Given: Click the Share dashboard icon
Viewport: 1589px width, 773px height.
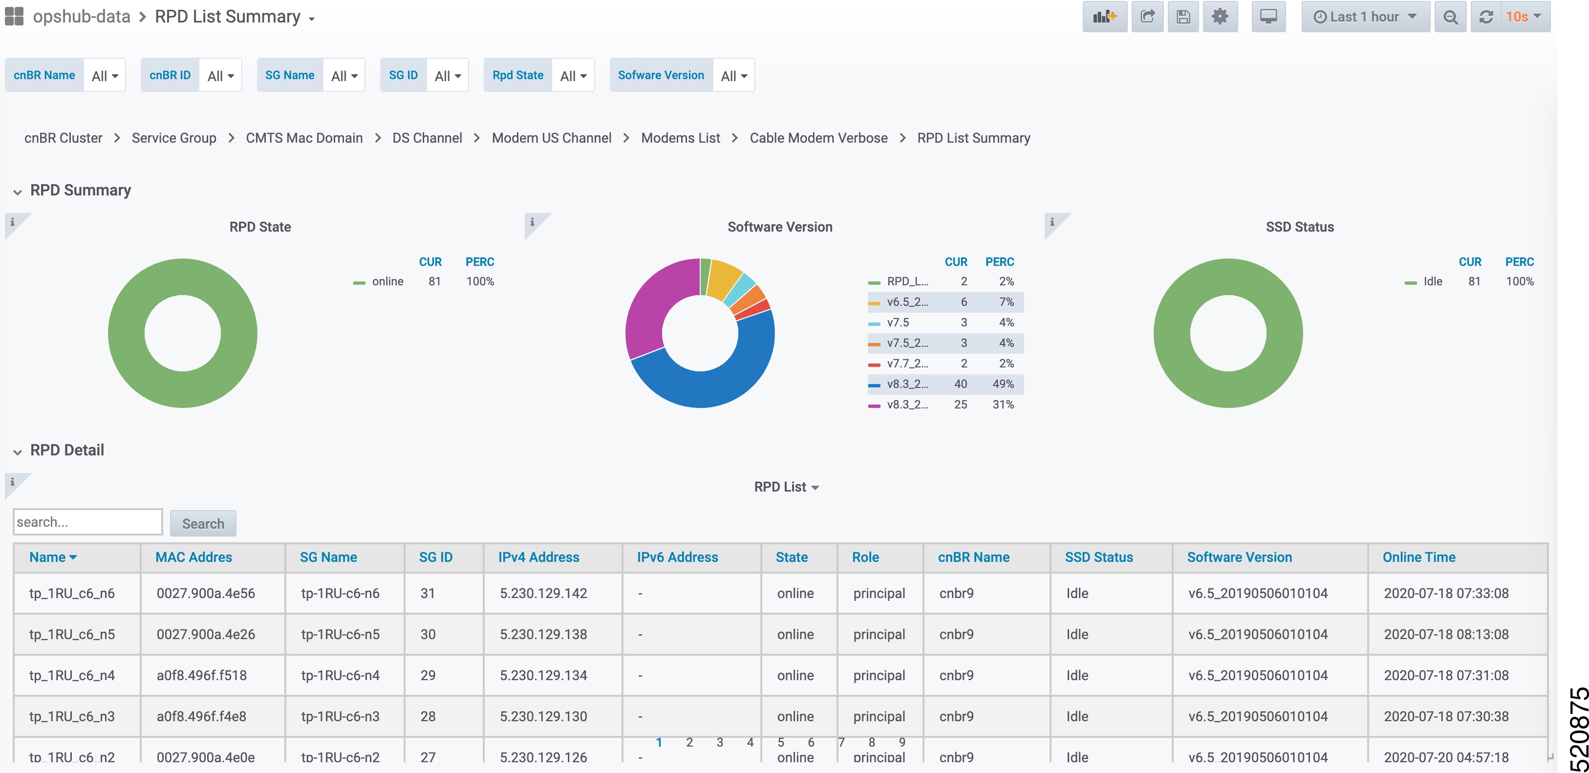Looking at the screenshot, I should pos(1147,17).
